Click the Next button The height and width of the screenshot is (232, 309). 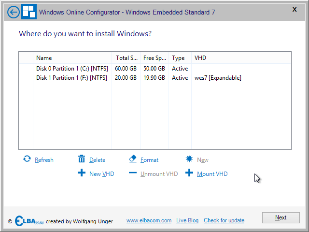point(281,217)
